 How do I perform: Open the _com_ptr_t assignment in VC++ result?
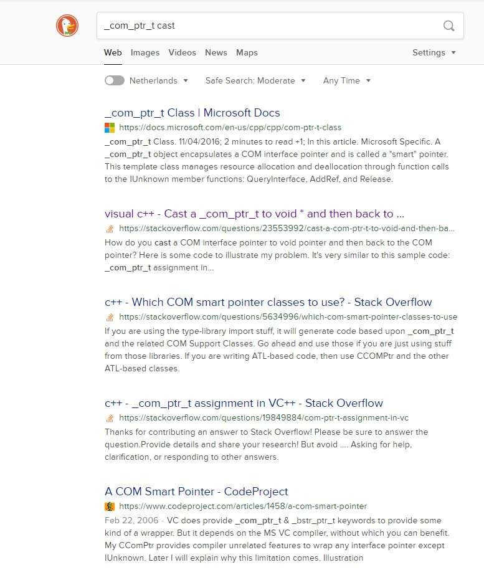pyautogui.click(x=244, y=403)
